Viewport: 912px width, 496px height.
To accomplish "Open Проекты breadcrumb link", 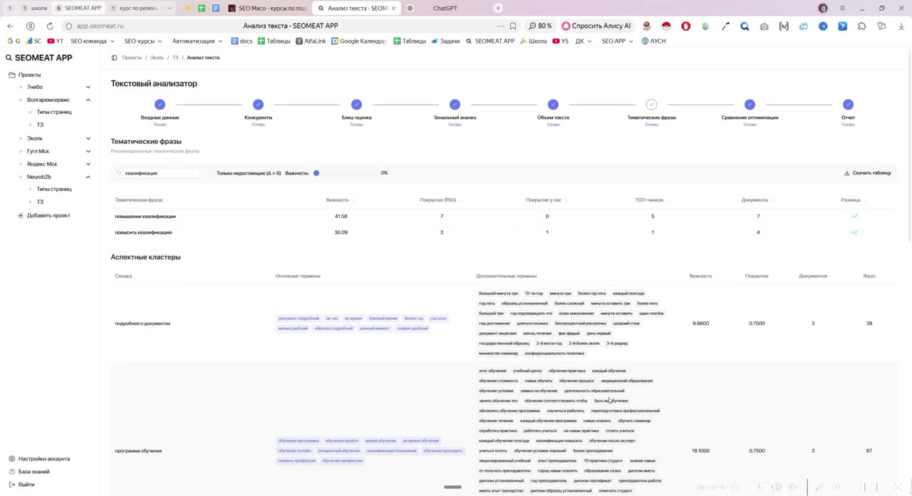I will tap(132, 58).
